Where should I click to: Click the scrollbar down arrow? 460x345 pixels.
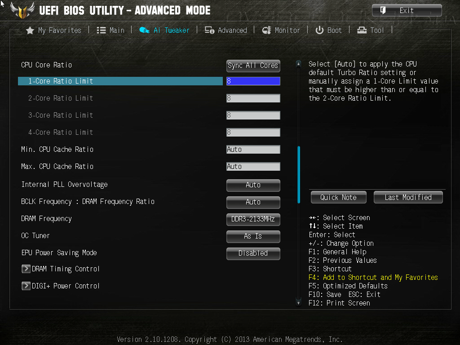pos(299,302)
